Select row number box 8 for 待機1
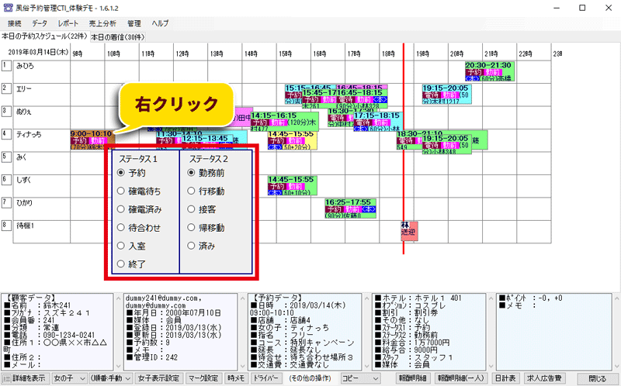The image size is (621, 386). [6, 226]
